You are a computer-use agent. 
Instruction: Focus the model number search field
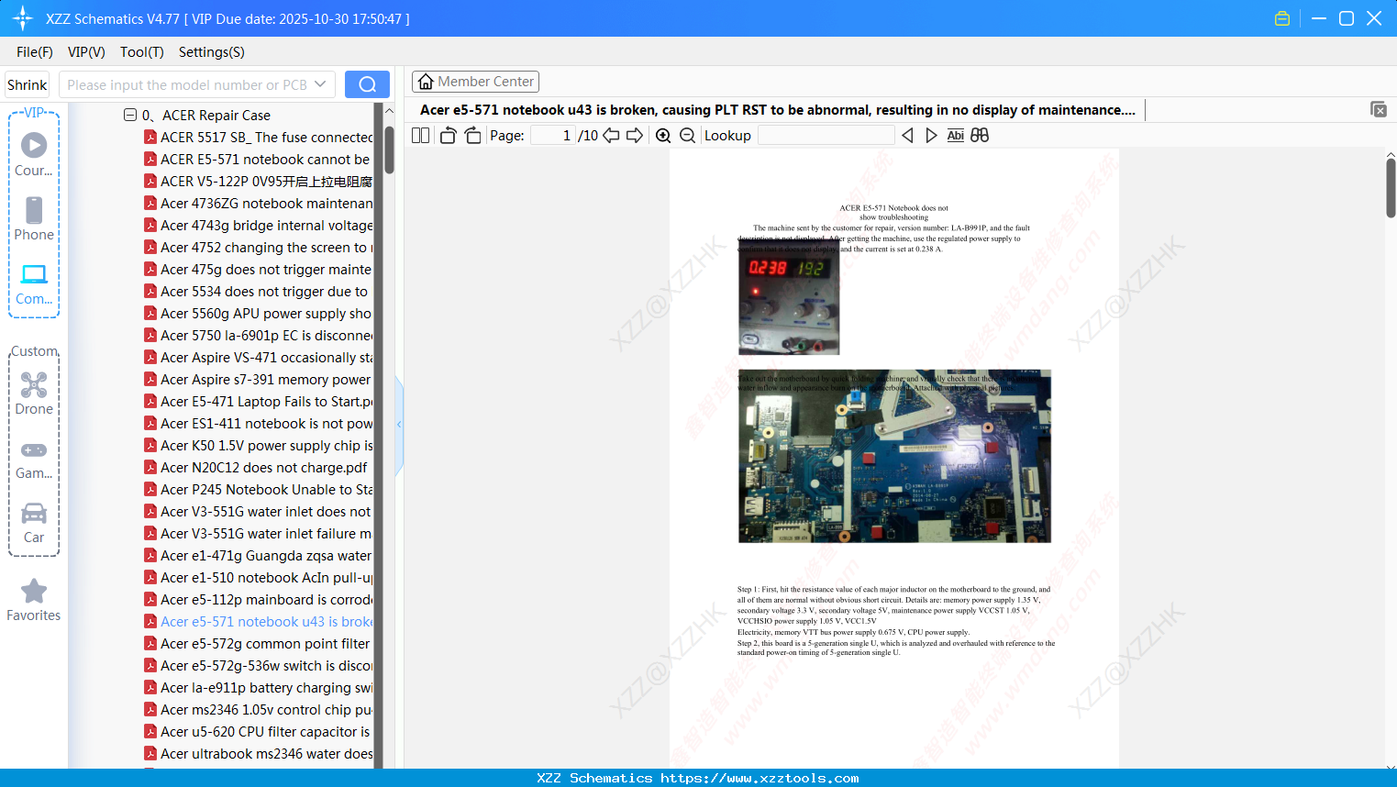[186, 84]
